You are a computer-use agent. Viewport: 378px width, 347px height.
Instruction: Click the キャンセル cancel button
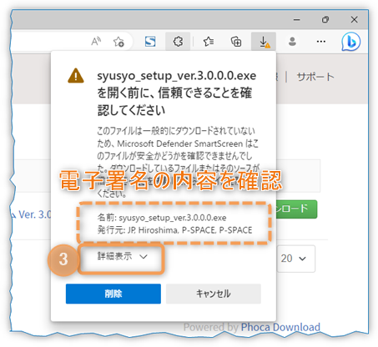point(214,294)
